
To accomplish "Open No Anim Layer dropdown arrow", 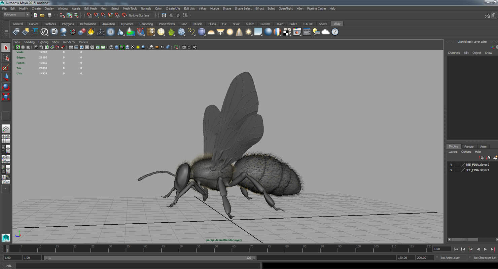I will click(437, 258).
